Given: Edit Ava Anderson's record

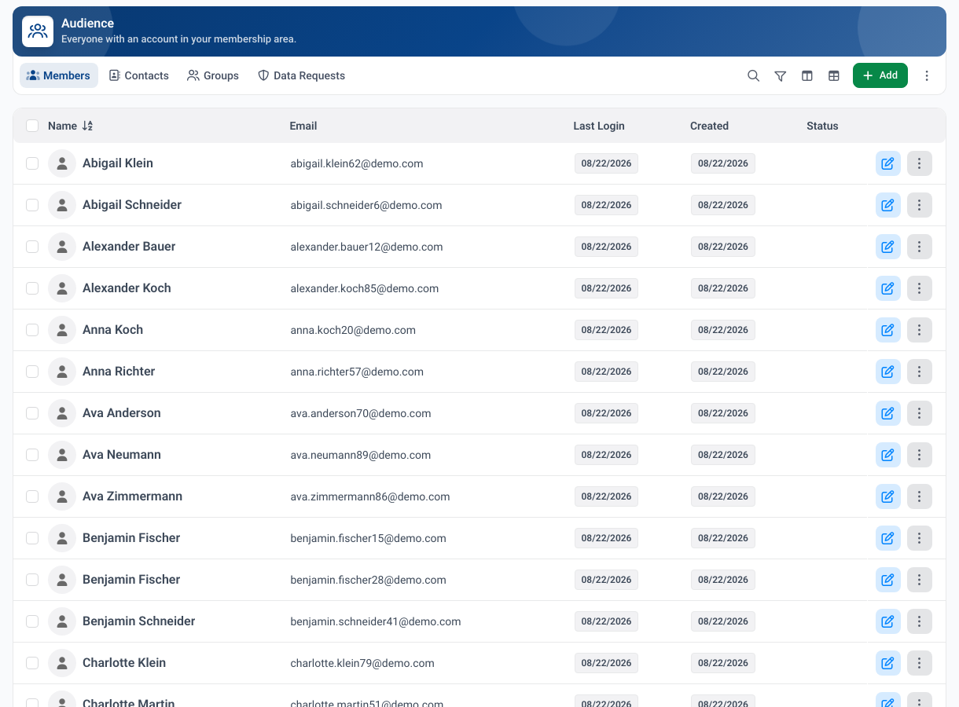Looking at the screenshot, I should point(888,413).
